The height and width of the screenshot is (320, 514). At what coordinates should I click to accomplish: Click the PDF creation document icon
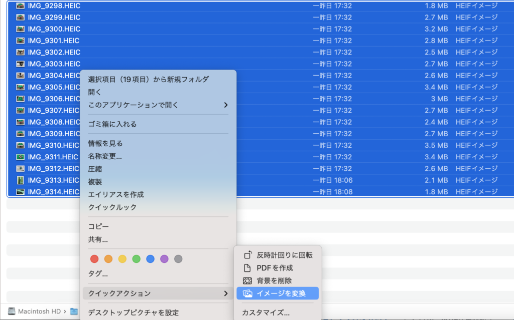pos(247,268)
